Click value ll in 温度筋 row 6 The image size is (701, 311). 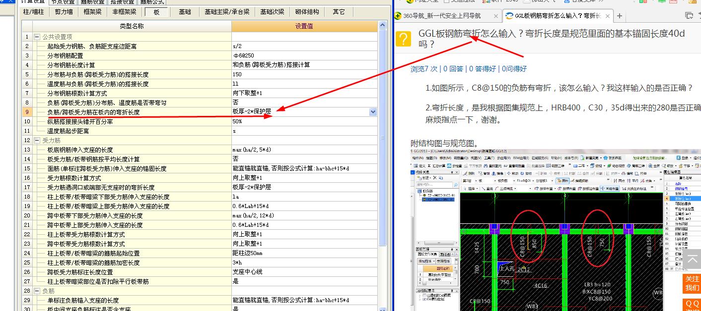coord(304,84)
